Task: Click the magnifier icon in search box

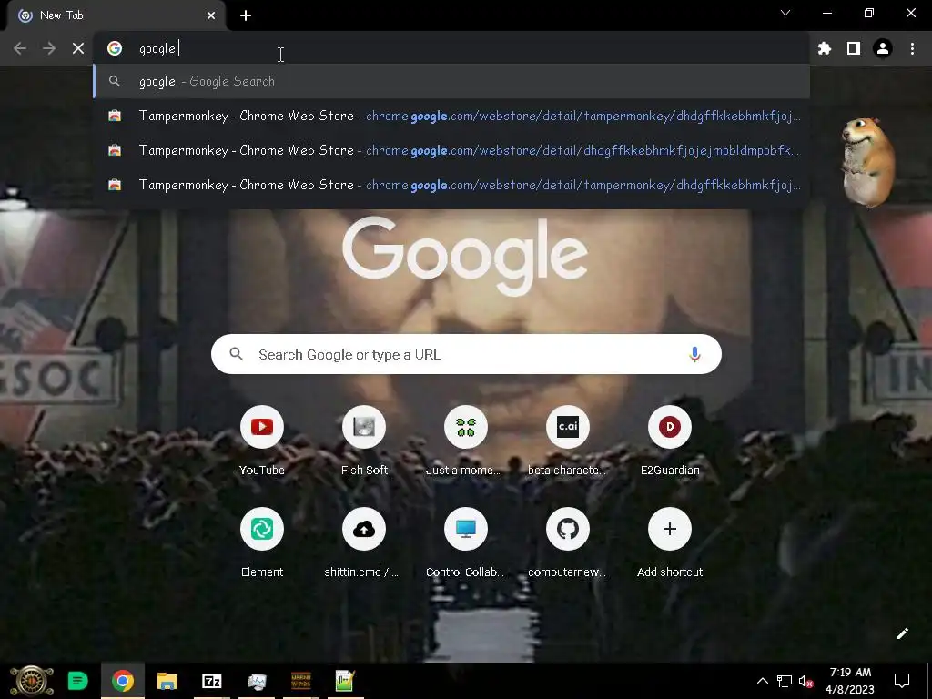Action: click(x=236, y=354)
